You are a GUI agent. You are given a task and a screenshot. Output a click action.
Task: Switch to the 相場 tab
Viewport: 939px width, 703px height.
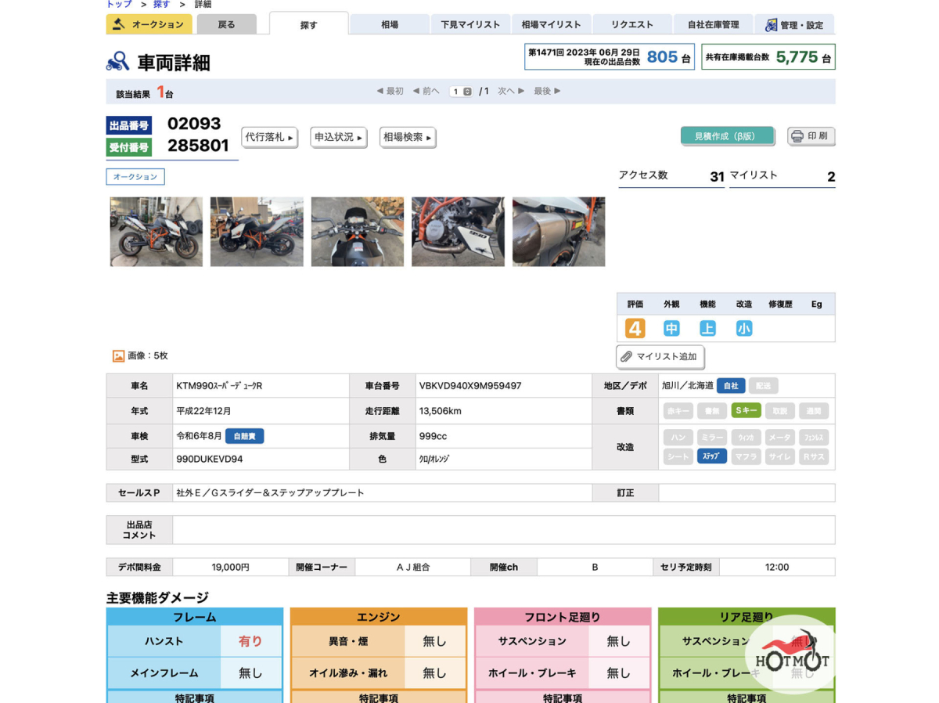tap(390, 24)
